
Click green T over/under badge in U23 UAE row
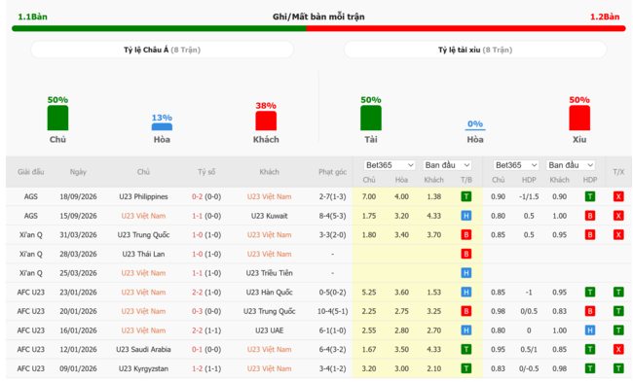(x=618, y=330)
